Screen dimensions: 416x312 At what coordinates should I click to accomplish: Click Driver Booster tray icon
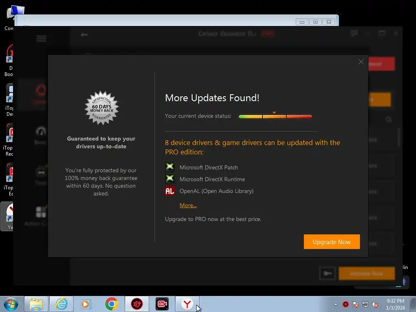345,304
